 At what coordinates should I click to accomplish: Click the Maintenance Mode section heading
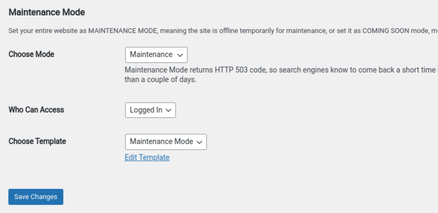46,12
